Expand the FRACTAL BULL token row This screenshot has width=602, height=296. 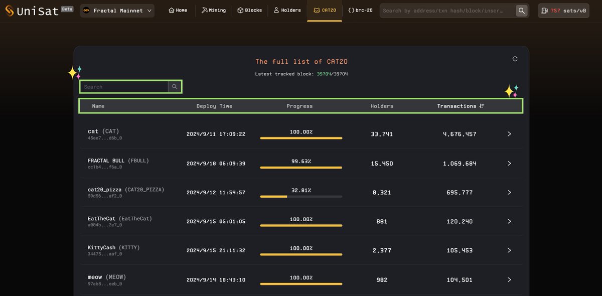509,163
